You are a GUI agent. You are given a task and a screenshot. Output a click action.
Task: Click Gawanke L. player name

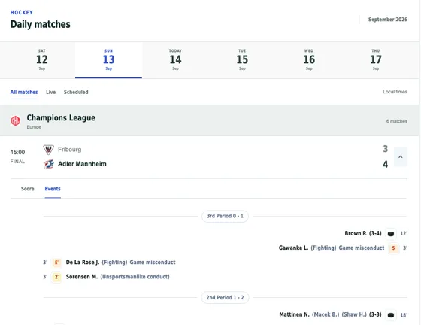pyautogui.click(x=293, y=248)
